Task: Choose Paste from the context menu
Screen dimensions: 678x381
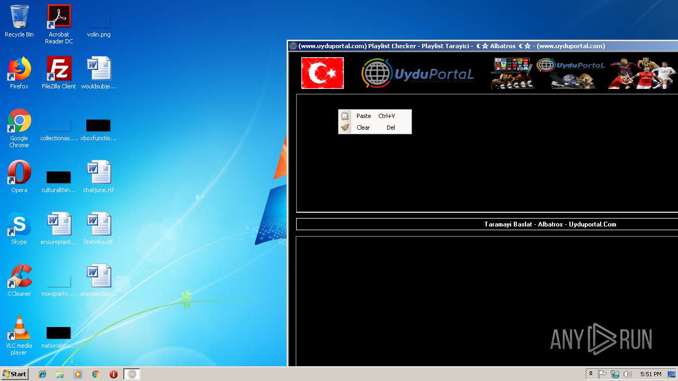Action: (375, 116)
